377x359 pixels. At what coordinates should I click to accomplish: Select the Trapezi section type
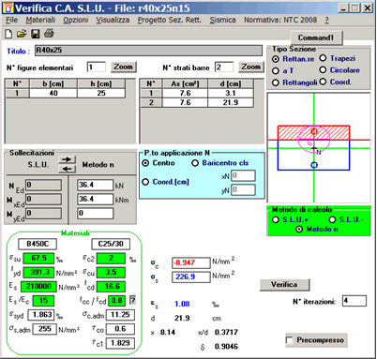tap(323, 58)
